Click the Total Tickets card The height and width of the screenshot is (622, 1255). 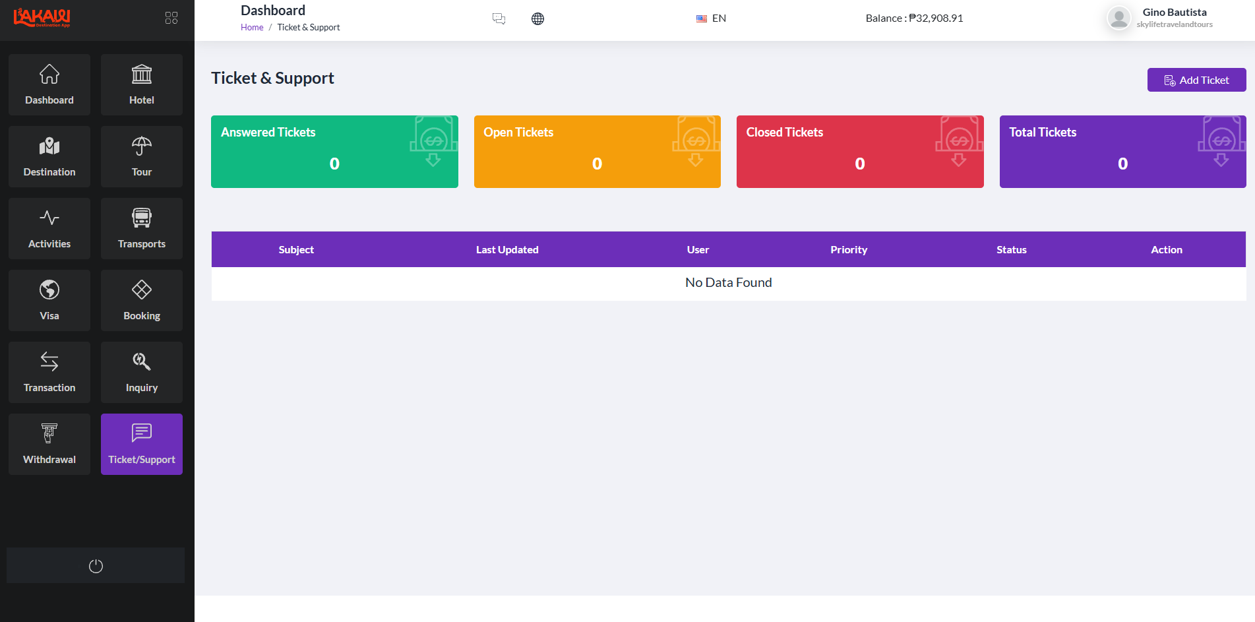click(1123, 152)
